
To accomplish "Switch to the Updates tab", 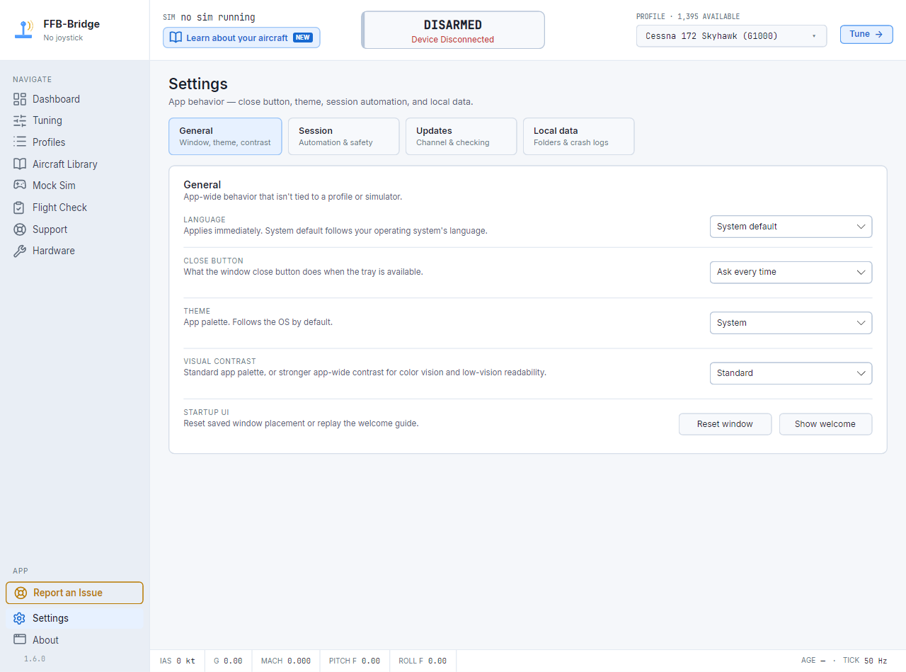I will (461, 136).
